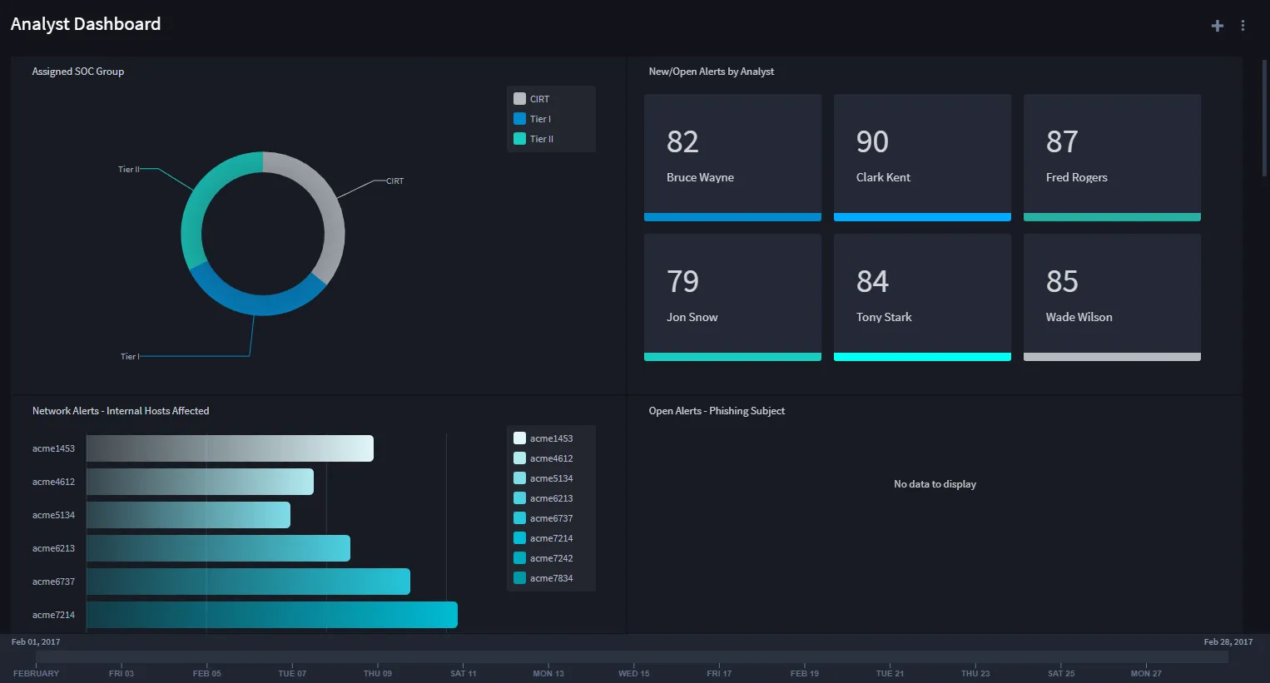Jump to FEB 19 on the timeline

(805, 673)
